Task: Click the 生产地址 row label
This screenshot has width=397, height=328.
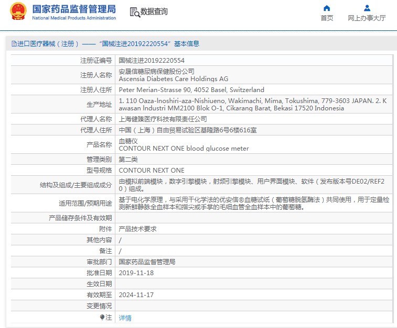Action: click(99, 105)
